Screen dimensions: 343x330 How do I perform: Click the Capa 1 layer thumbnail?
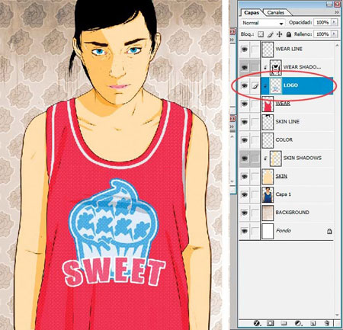point(268,194)
